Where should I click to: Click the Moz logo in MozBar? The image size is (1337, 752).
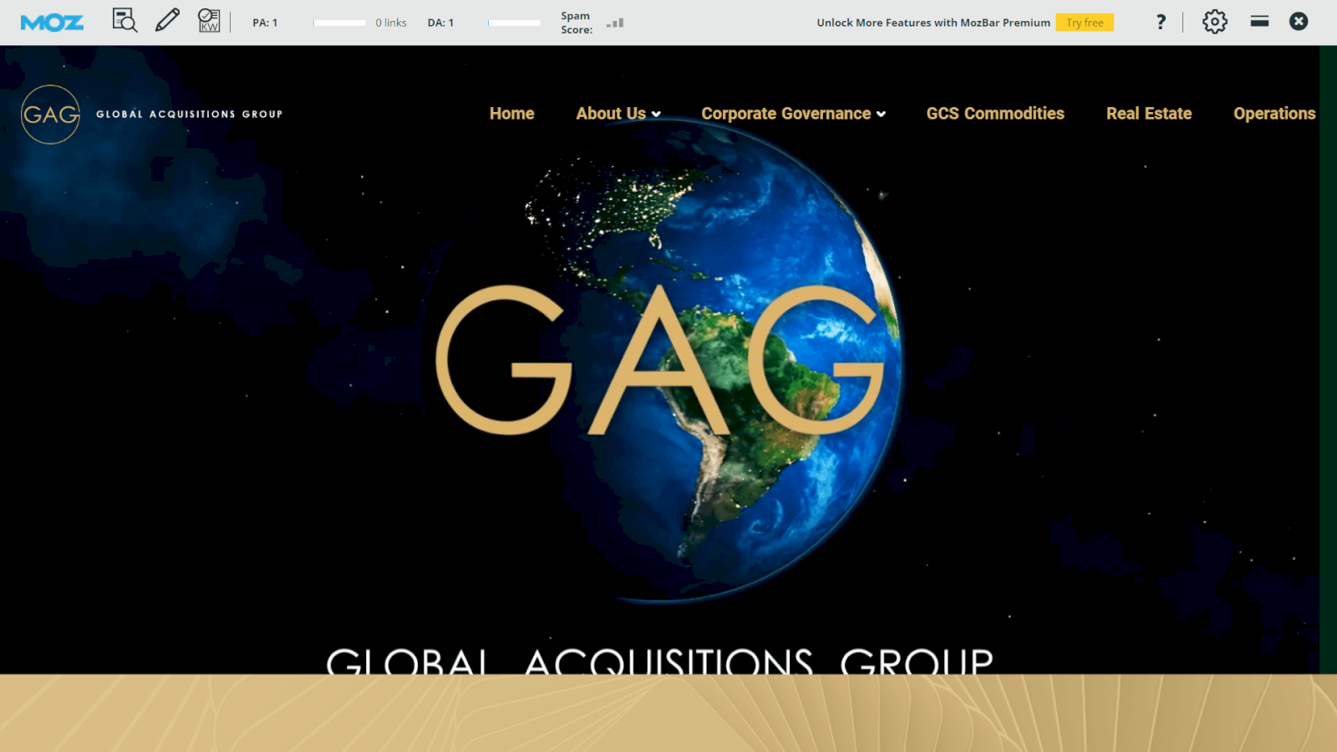(x=52, y=23)
